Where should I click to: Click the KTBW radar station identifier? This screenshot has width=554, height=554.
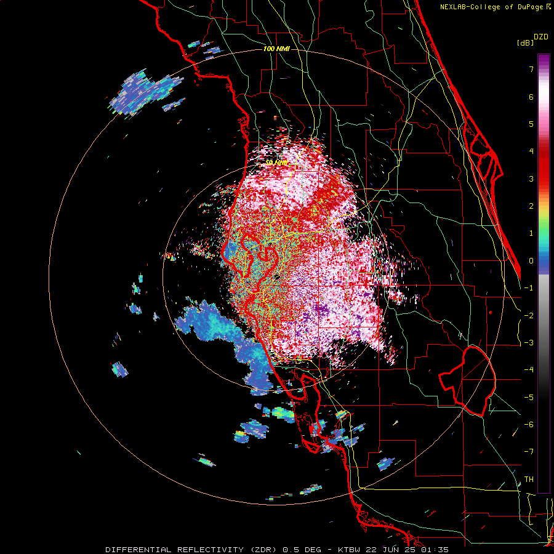click(x=349, y=550)
